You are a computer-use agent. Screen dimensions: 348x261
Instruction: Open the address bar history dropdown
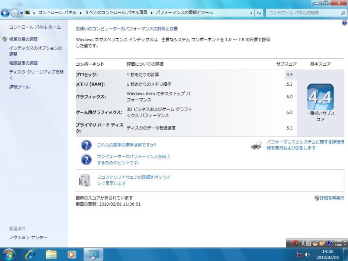[251, 13]
